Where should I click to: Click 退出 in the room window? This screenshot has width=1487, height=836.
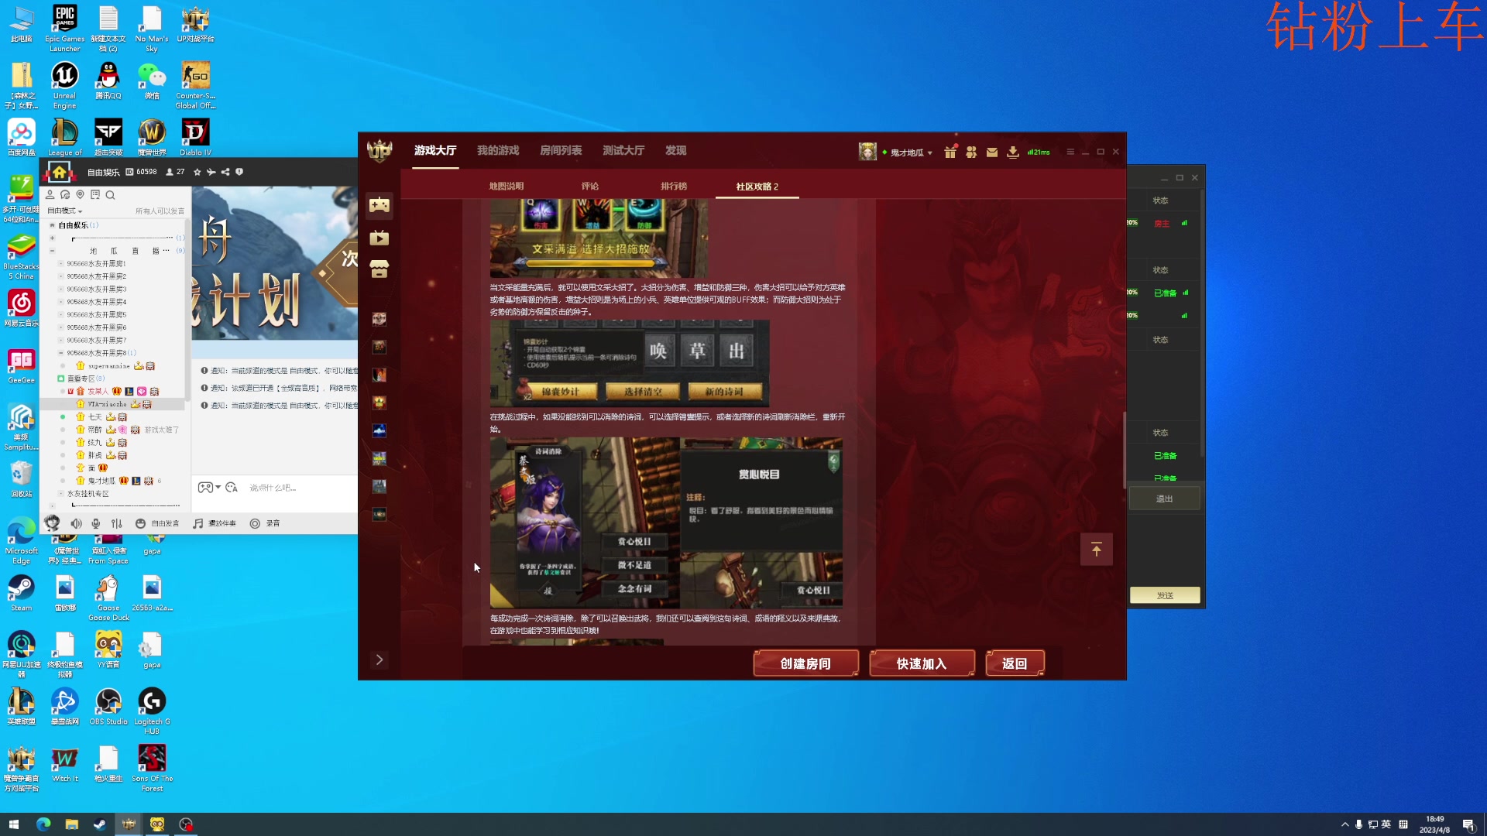[1165, 499]
